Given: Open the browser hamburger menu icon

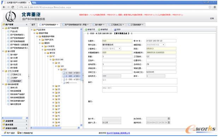Looking at the screenshot, I should click(215, 7).
